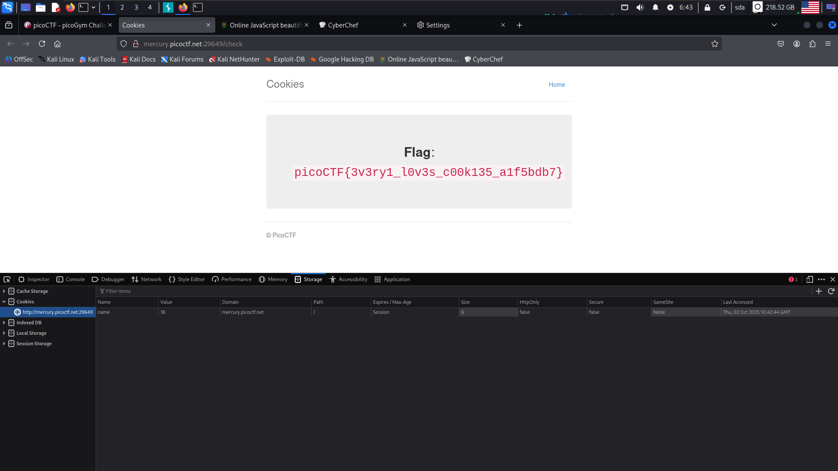Screen dimensions: 838x471
Task: Click the element picker icon in DevTools
Action: (x=7, y=279)
